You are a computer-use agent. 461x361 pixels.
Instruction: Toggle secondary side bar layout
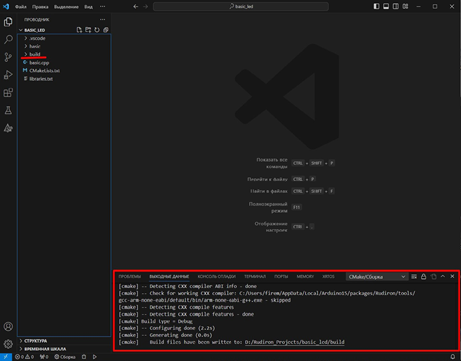tap(396, 6)
